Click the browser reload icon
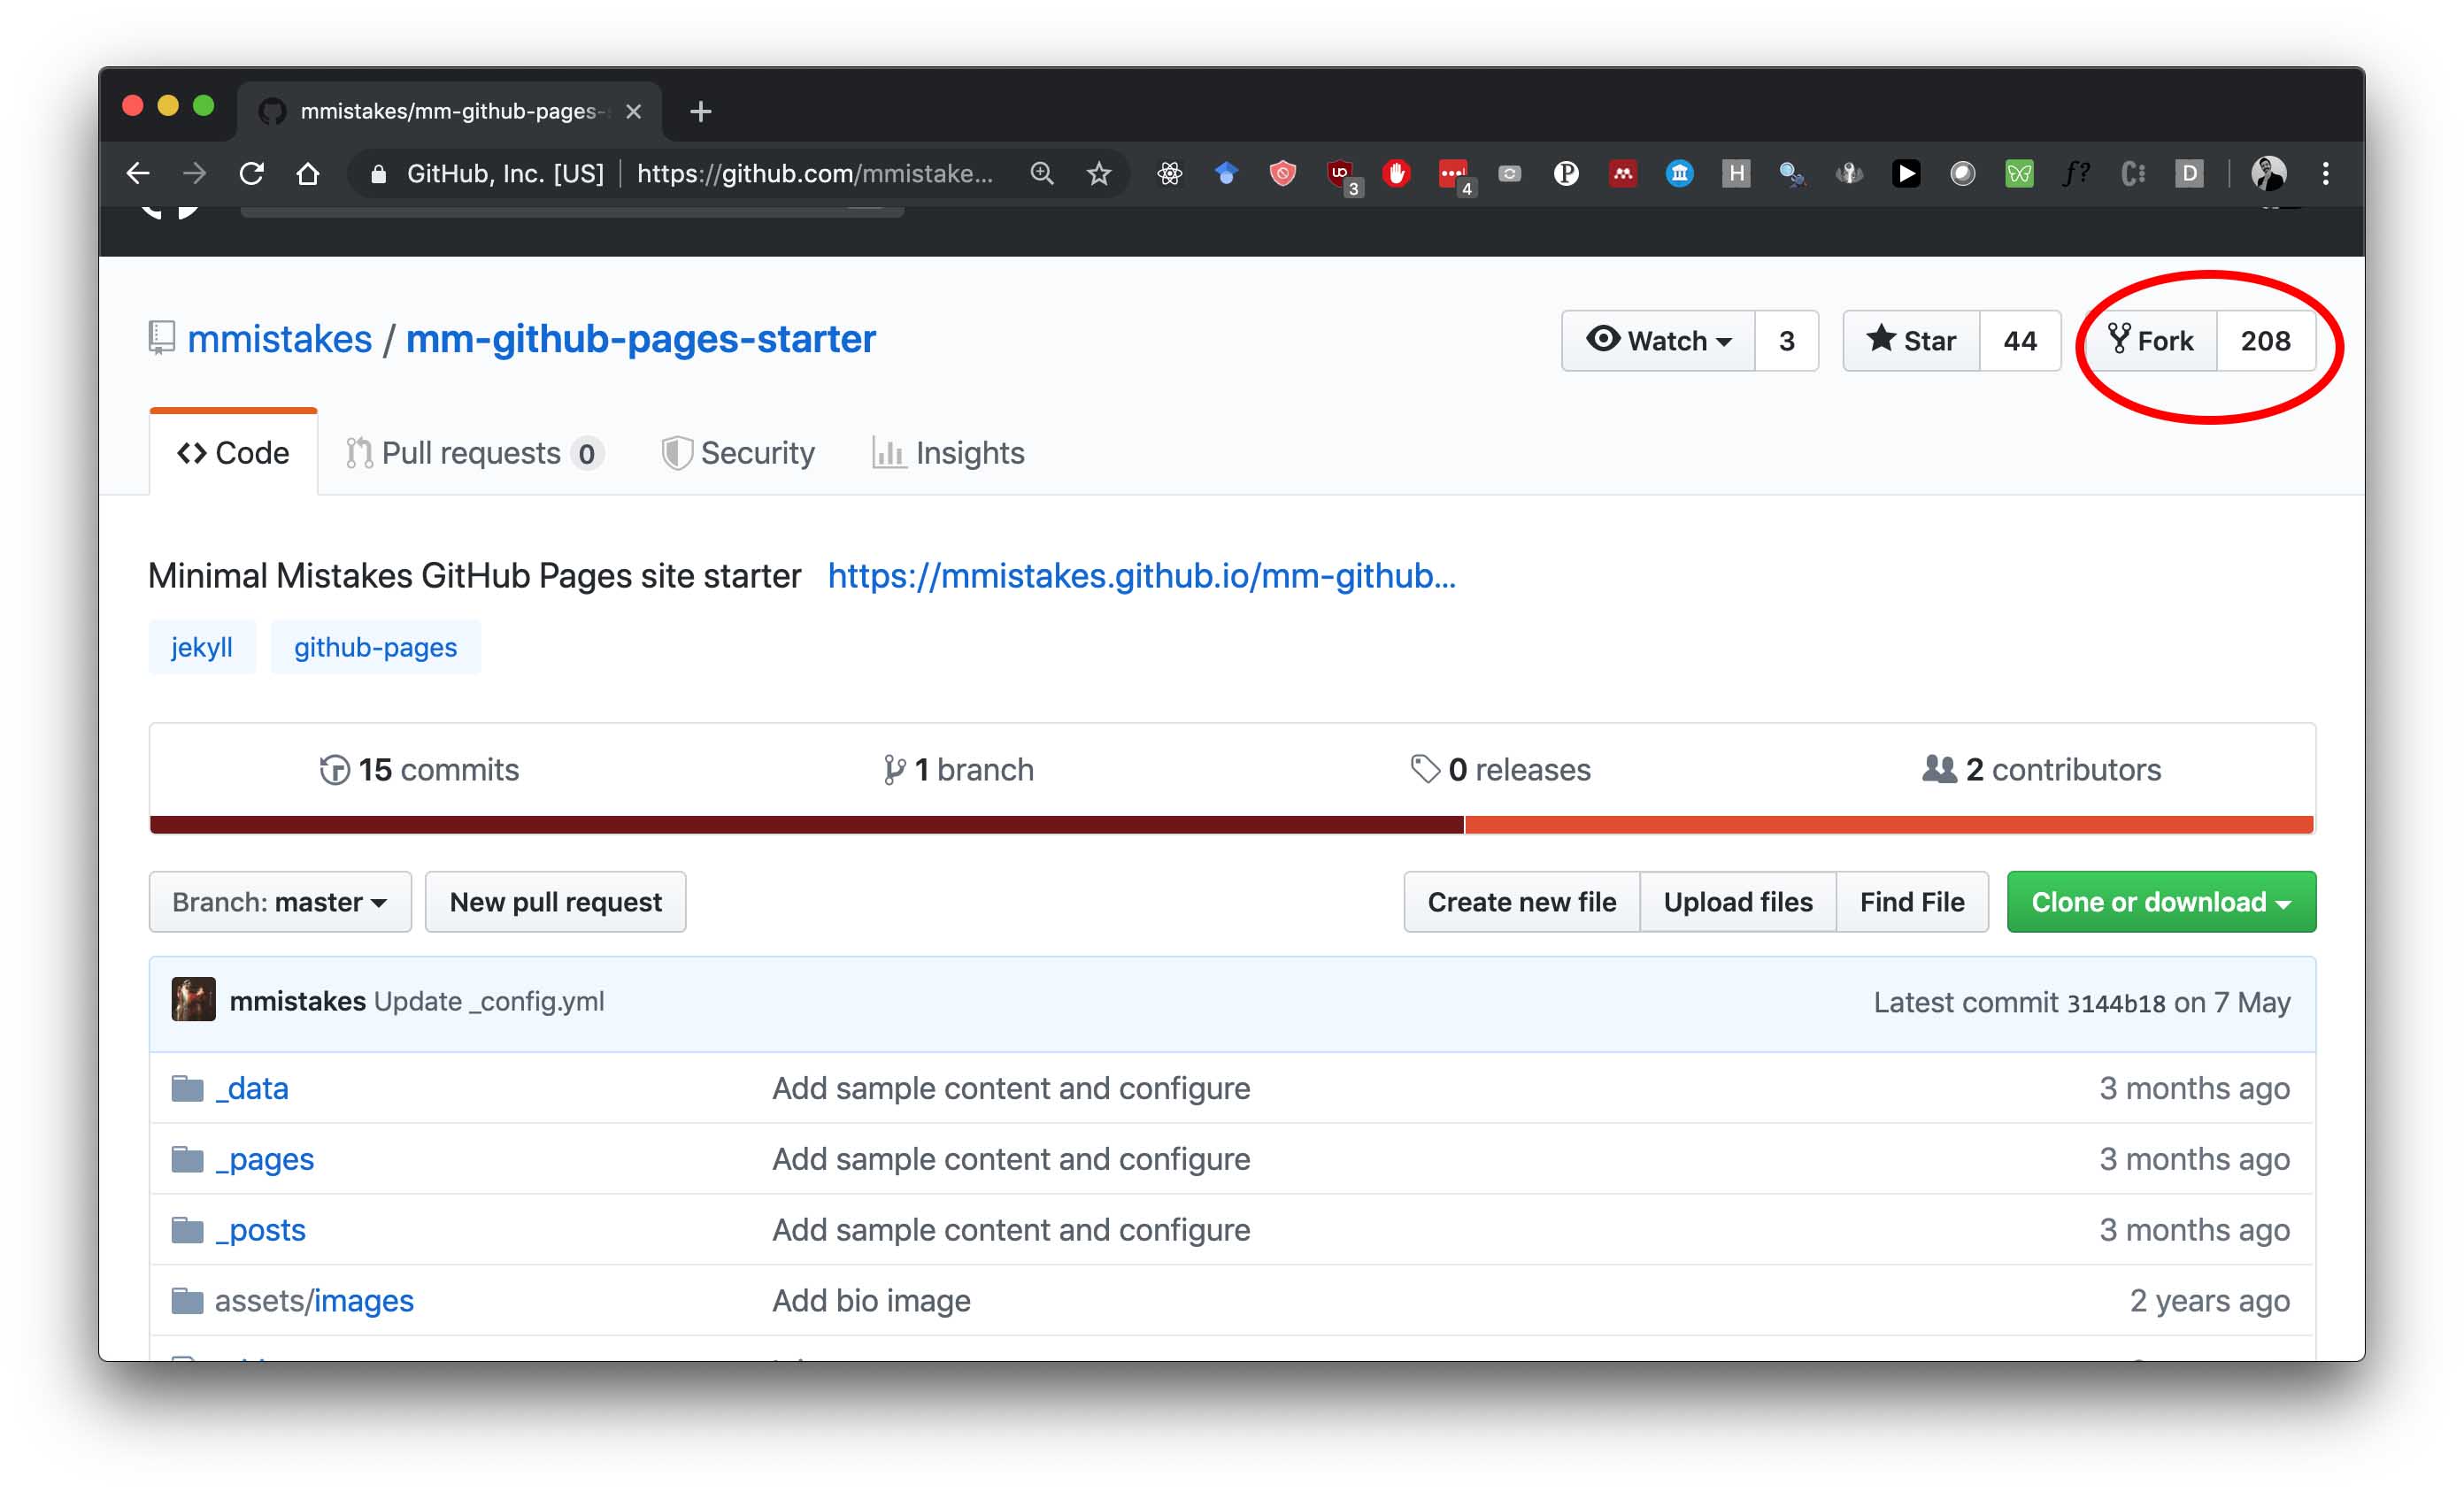The image size is (2464, 1492). coord(251,174)
